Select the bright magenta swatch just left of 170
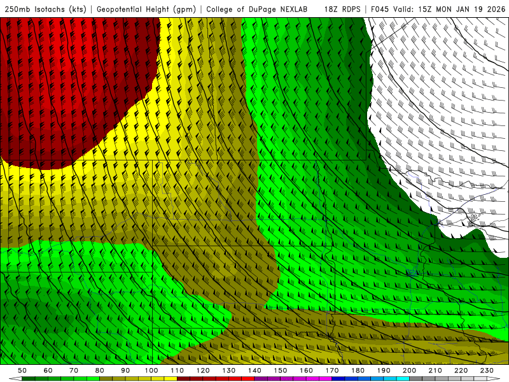This screenshot has height=382, width=509. 325,379
